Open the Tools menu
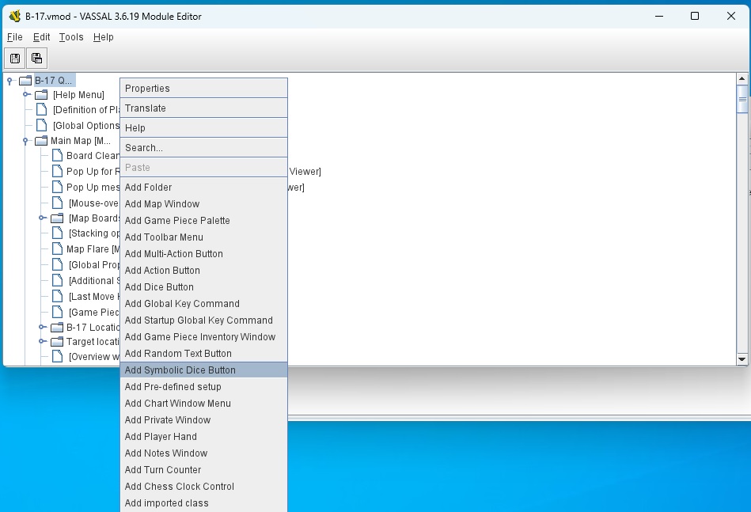 tap(71, 37)
